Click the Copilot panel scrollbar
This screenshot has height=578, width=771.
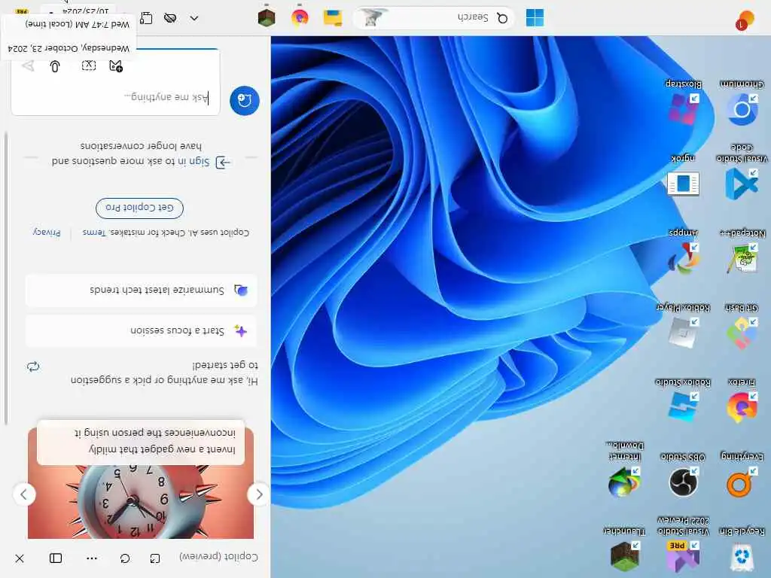click(6, 278)
